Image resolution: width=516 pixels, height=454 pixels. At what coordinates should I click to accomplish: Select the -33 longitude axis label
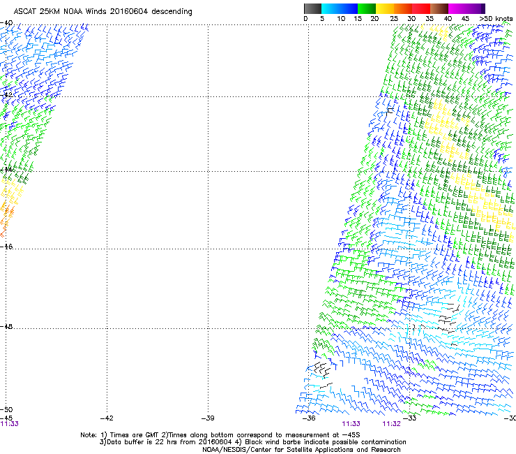pos(409,418)
